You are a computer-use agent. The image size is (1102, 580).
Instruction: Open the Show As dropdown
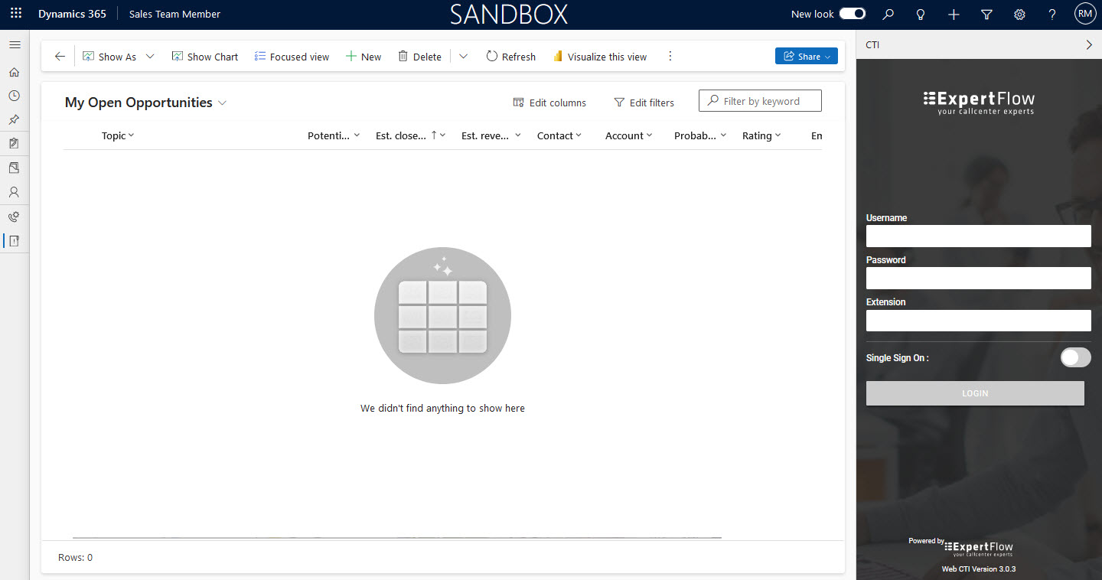click(150, 56)
